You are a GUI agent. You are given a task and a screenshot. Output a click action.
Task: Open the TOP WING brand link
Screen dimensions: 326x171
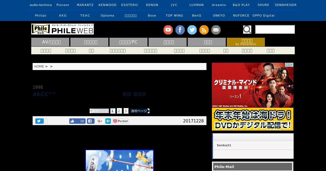point(174,15)
